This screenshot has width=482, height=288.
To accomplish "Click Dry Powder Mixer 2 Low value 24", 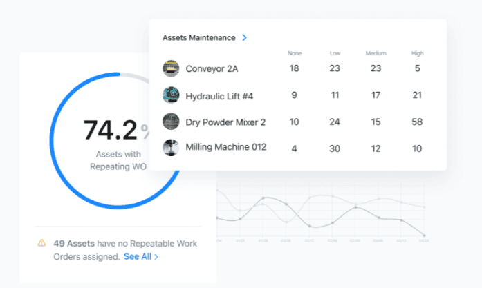I will (335, 122).
